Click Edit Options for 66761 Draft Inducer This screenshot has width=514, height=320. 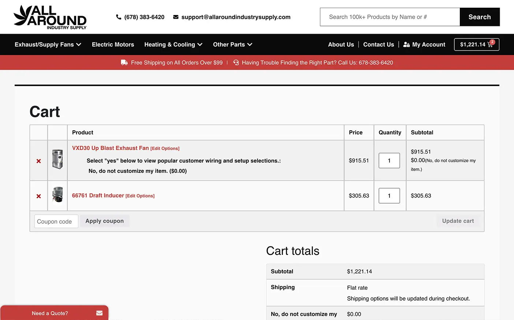pos(140,196)
